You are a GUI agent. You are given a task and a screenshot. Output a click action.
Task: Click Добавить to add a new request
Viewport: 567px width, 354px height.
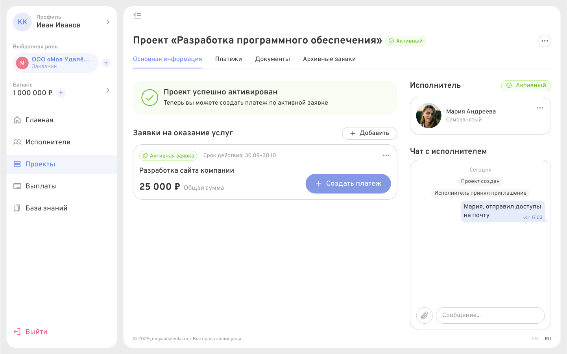tap(369, 133)
